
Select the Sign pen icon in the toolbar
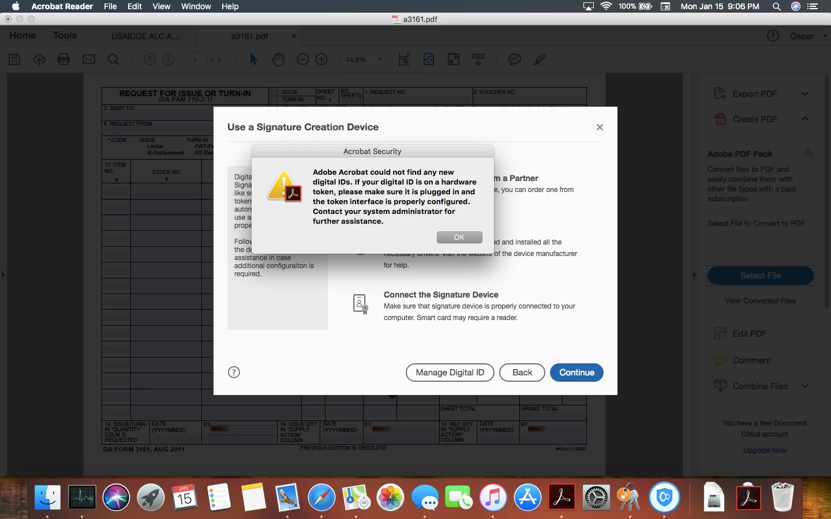(x=540, y=59)
